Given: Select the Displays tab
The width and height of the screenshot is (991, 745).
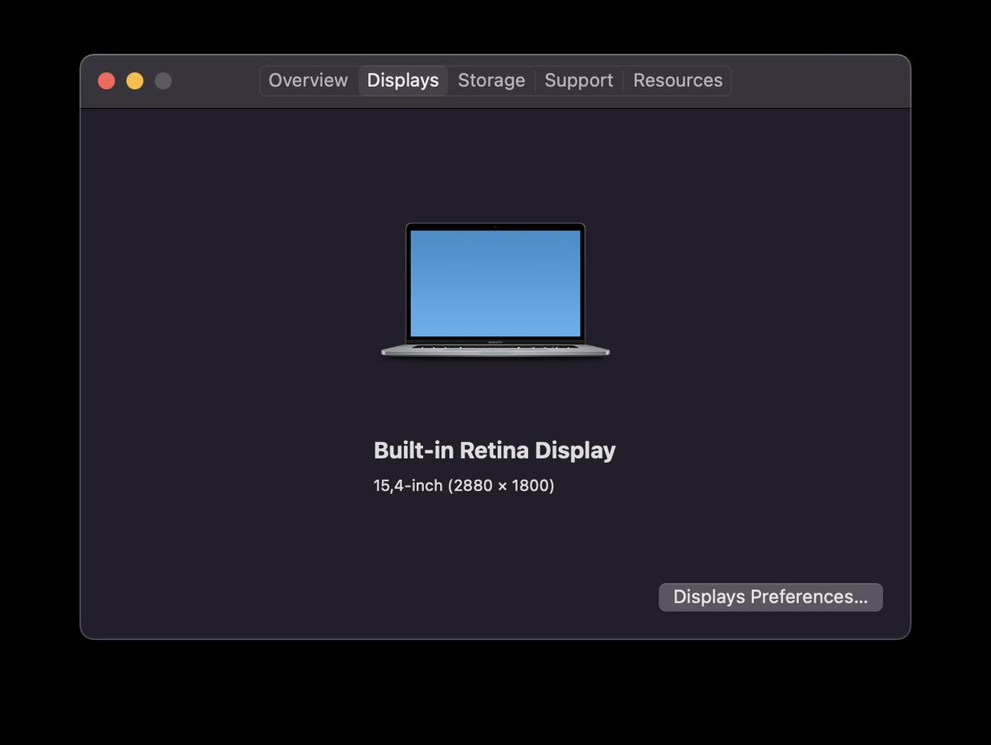Looking at the screenshot, I should point(402,81).
